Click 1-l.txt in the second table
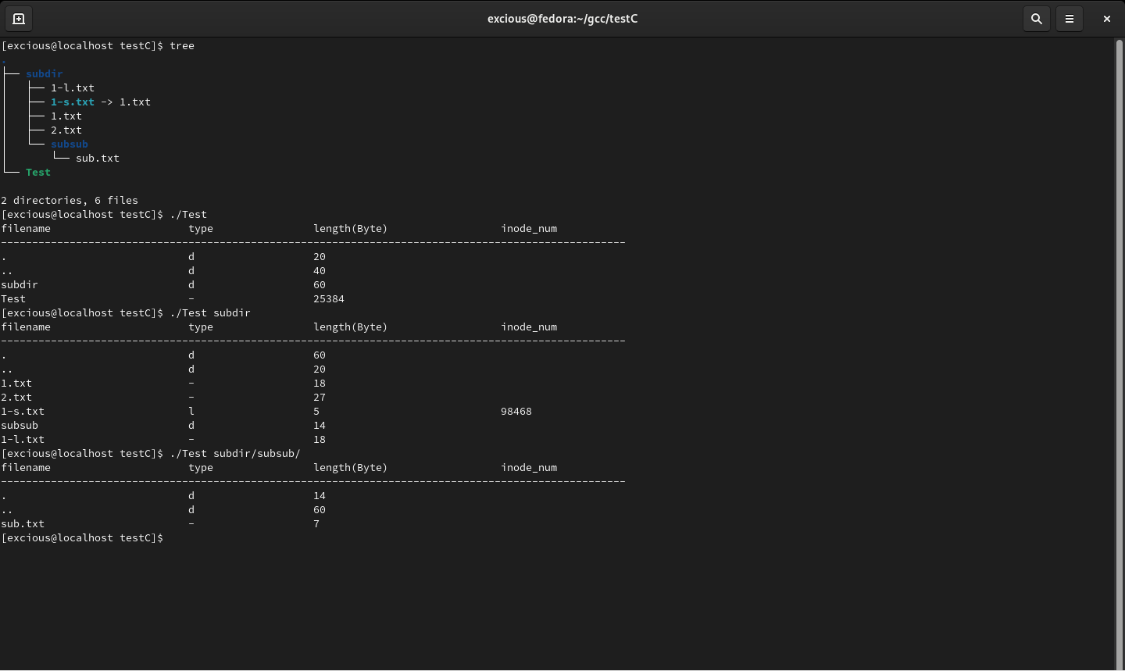 [x=23, y=440]
